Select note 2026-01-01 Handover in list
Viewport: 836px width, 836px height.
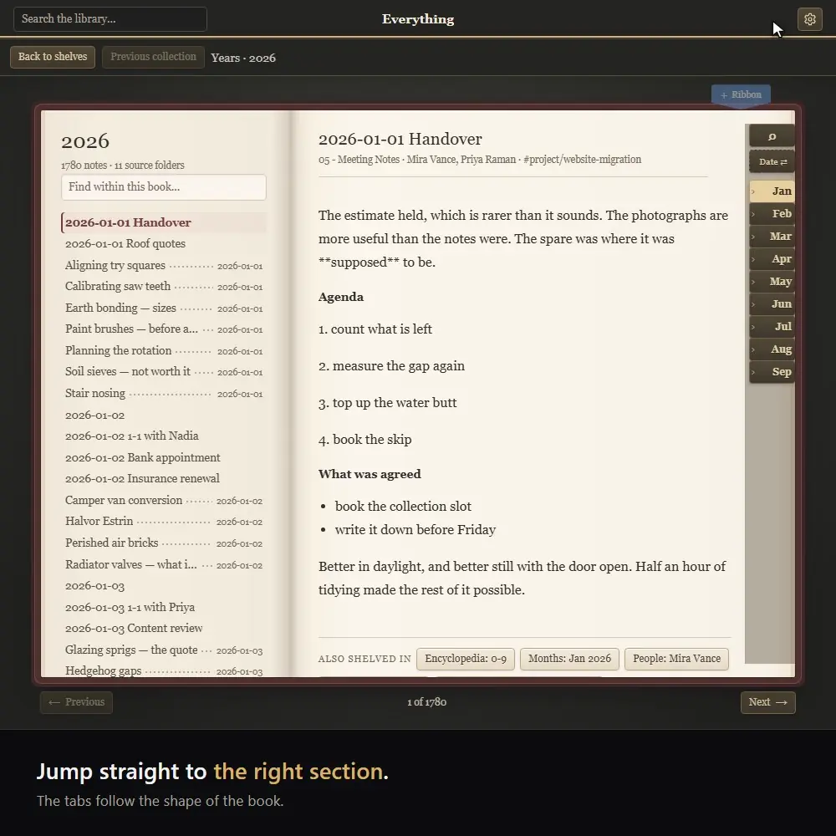[164, 223]
